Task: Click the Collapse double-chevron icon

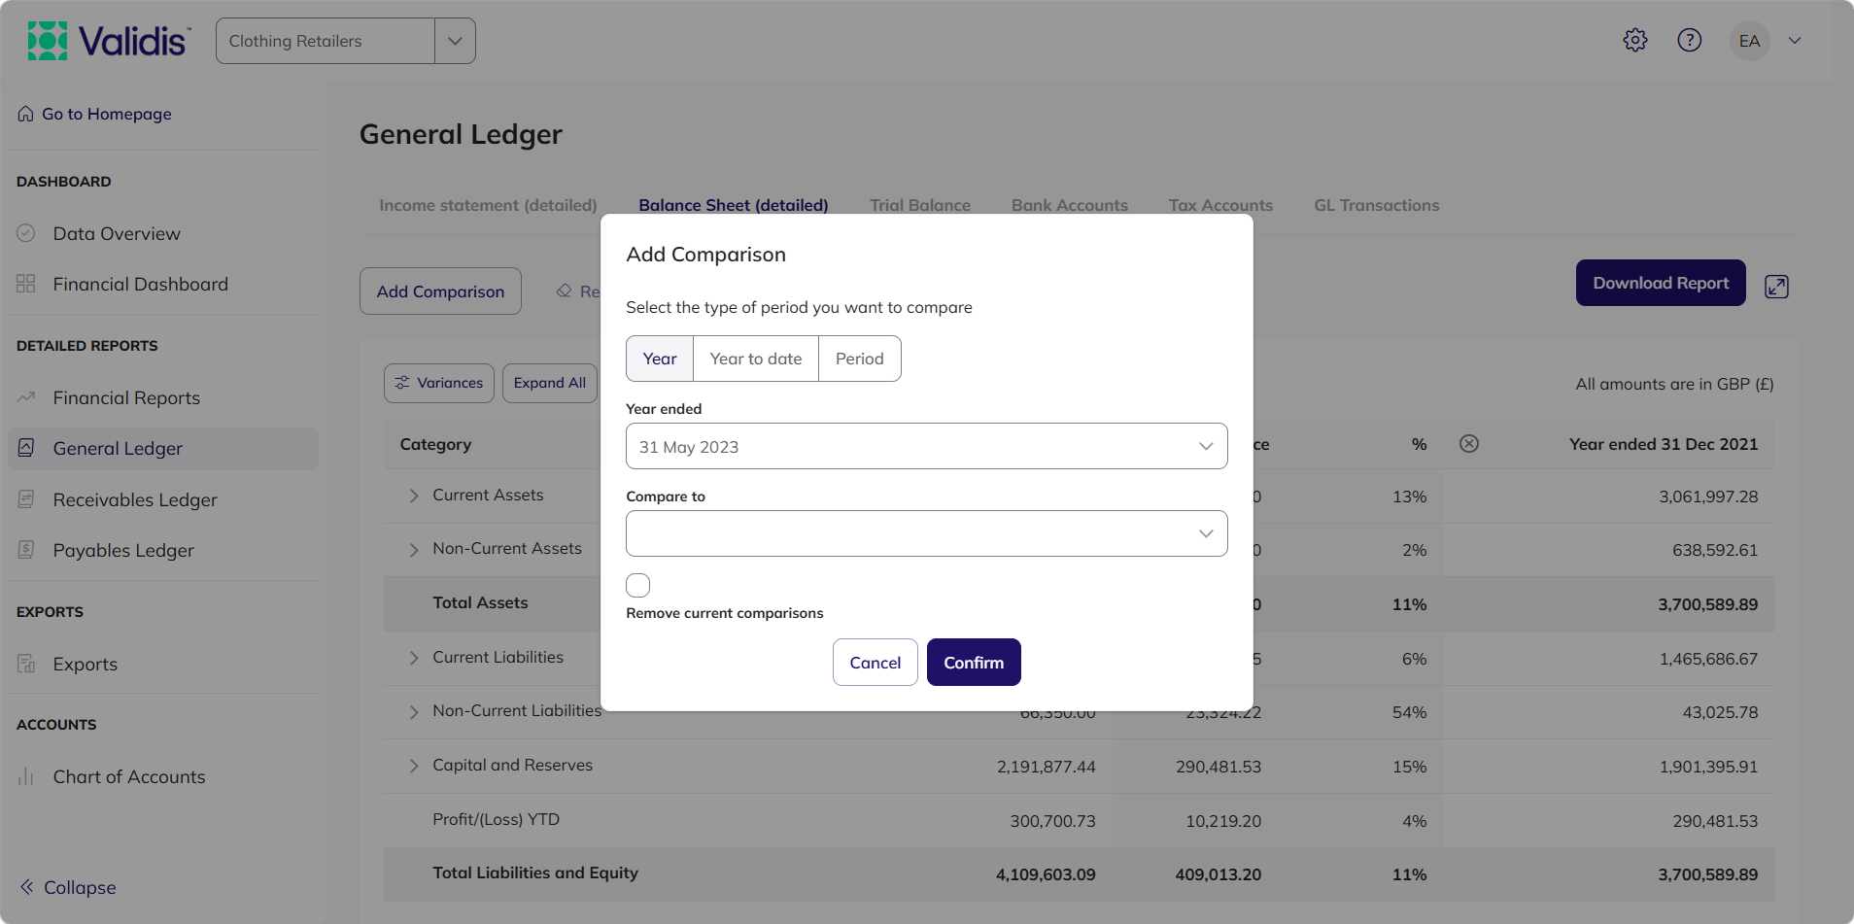Action: pos(27,887)
